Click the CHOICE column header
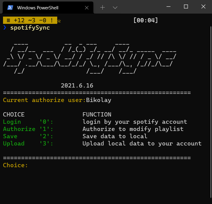The image size is (212, 204). [x=14, y=114]
